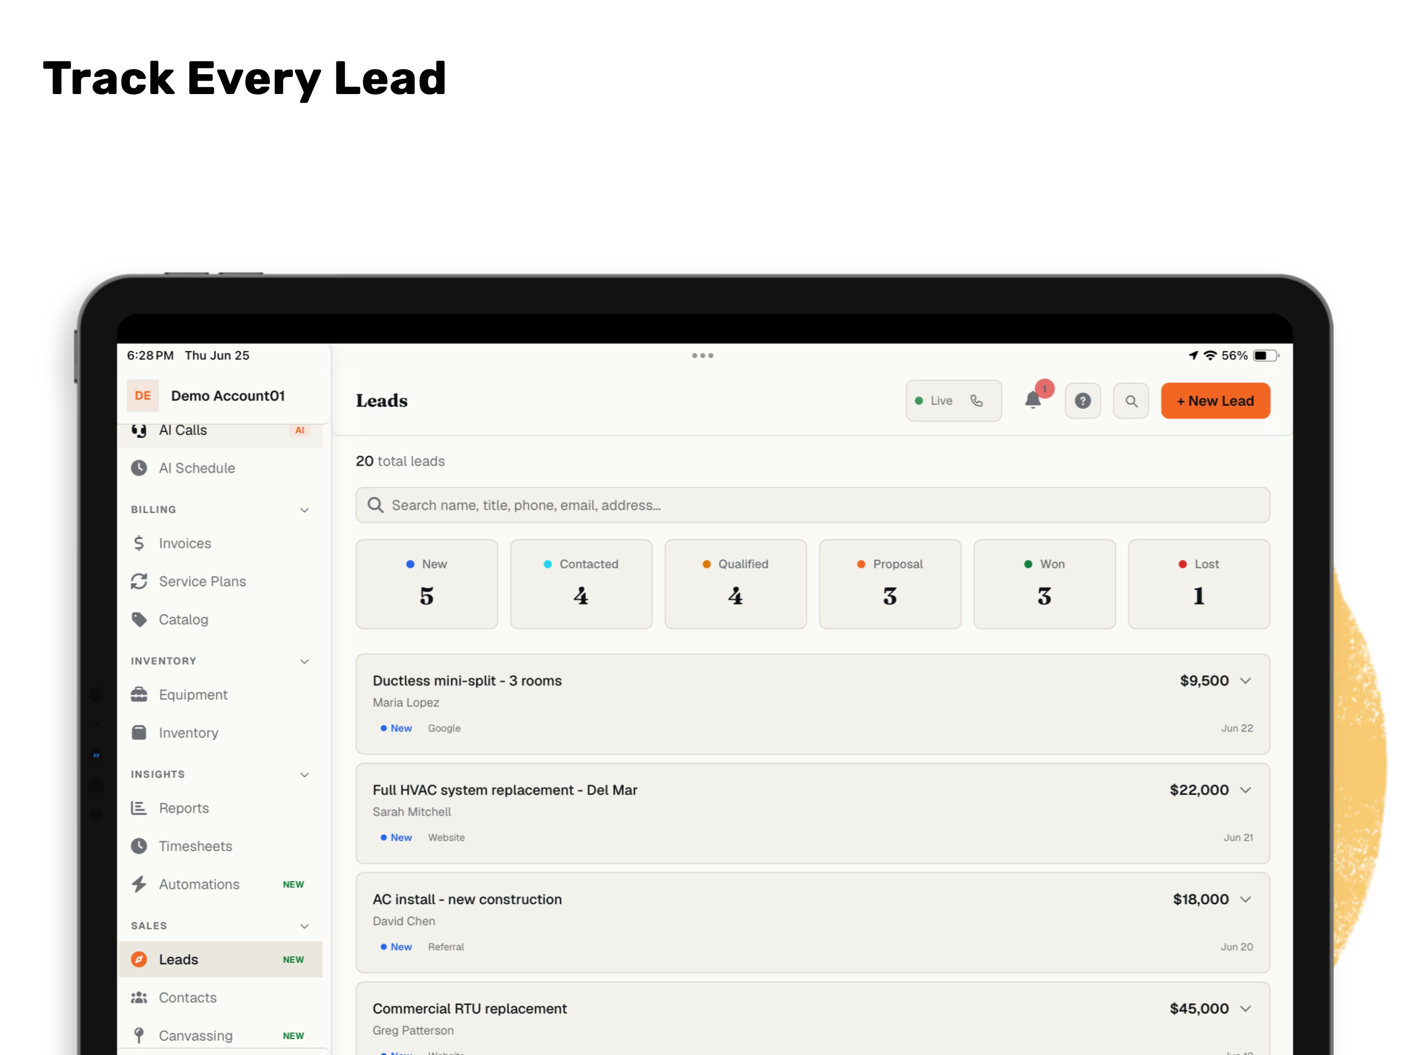The image size is (1407, 1055).
Task: Filter leads by Contacted status
Action: pos(581,584)
